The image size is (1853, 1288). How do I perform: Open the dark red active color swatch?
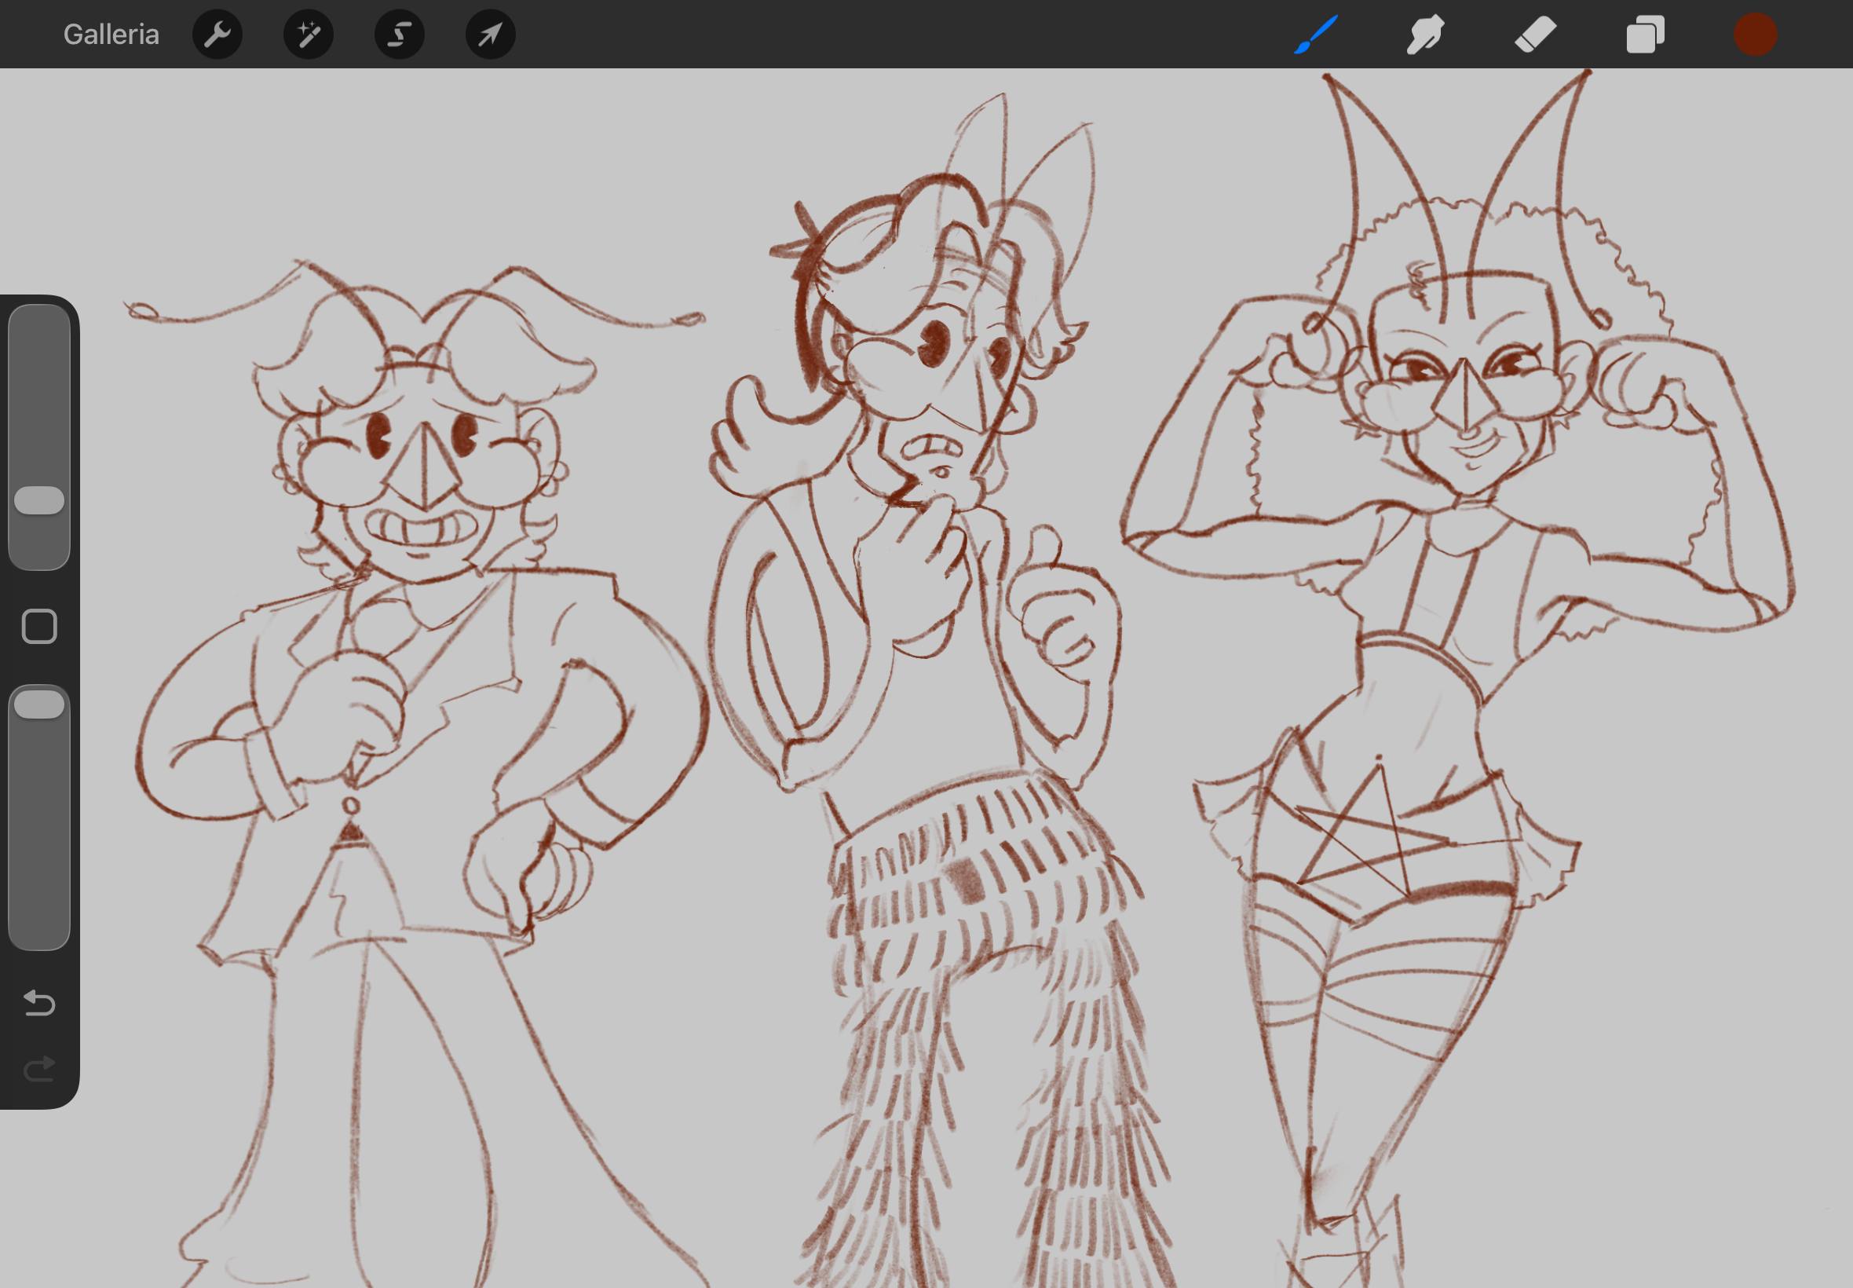click(1756, 35)
